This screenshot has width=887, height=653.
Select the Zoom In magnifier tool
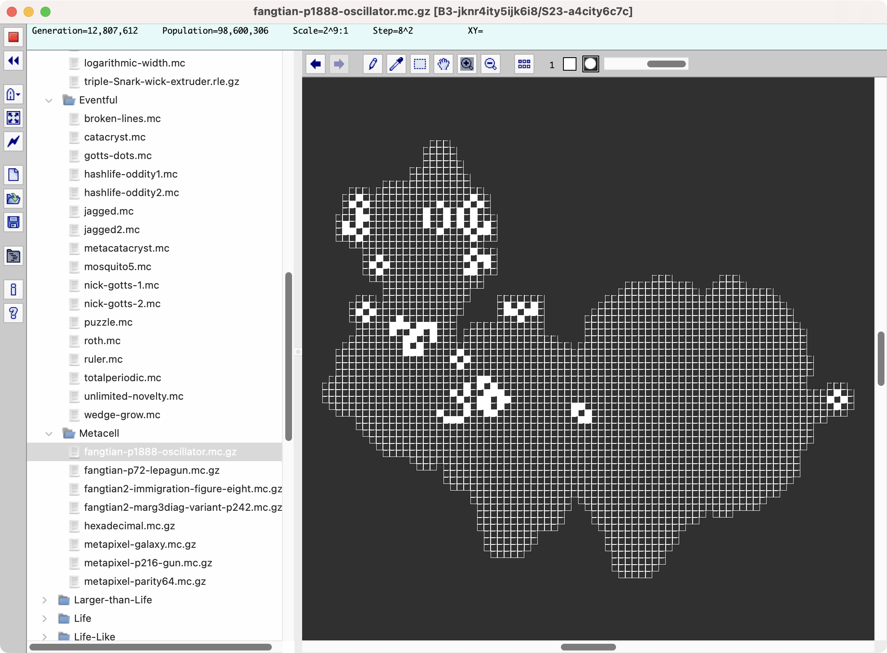coord(467,64)
